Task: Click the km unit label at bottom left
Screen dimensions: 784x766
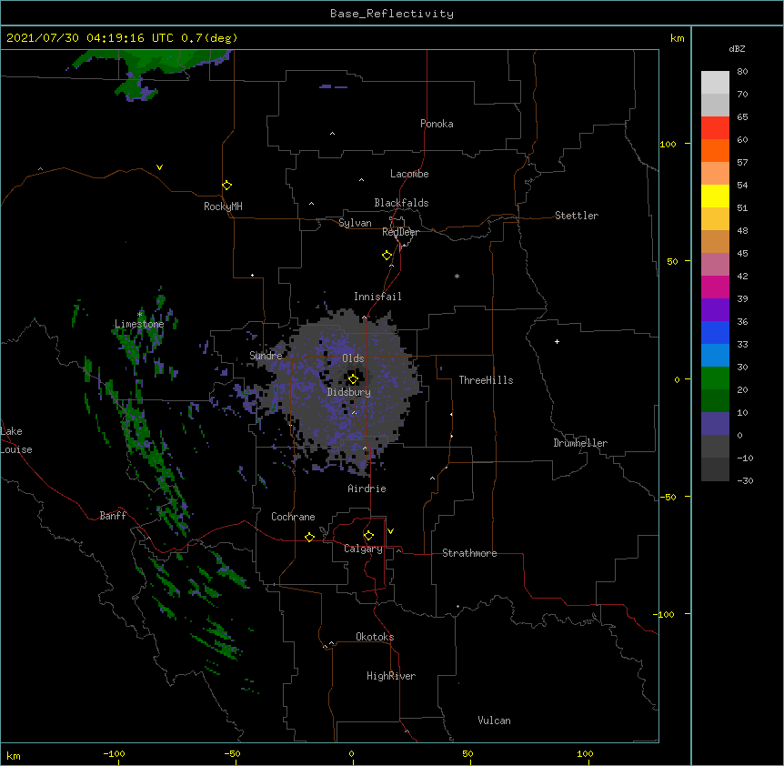Action: point(14,755)
